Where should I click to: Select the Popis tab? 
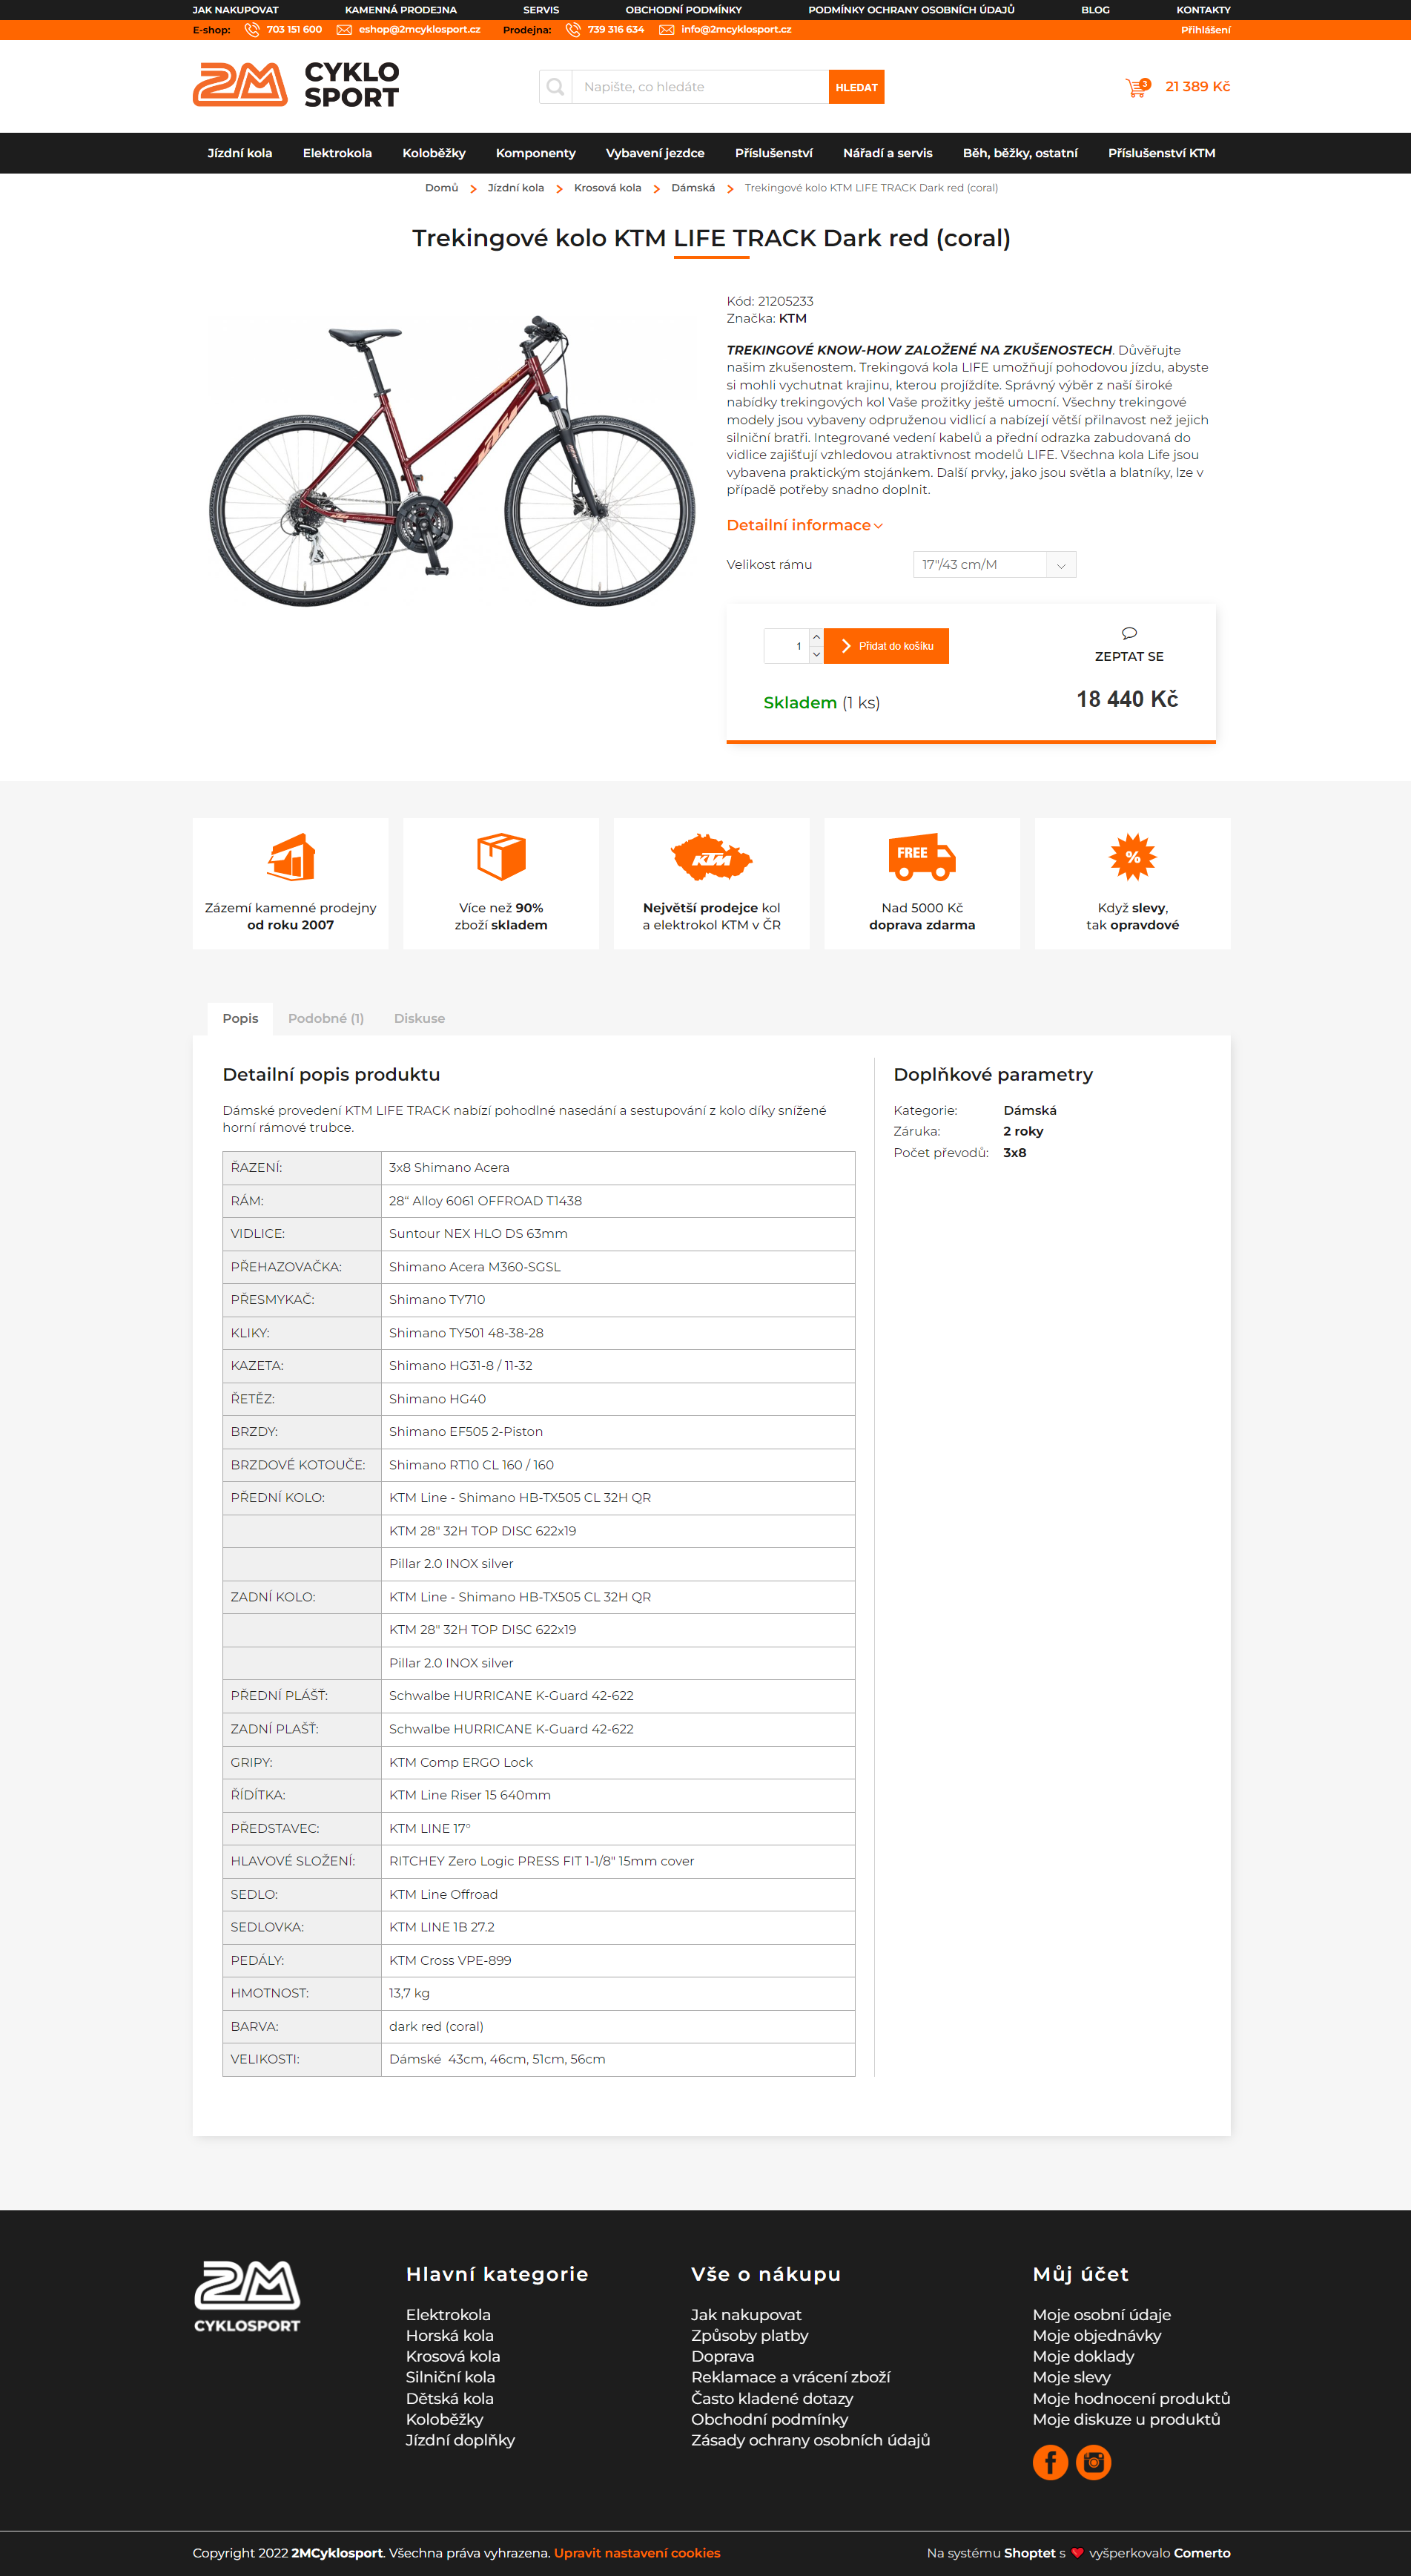coord(240,1018)
